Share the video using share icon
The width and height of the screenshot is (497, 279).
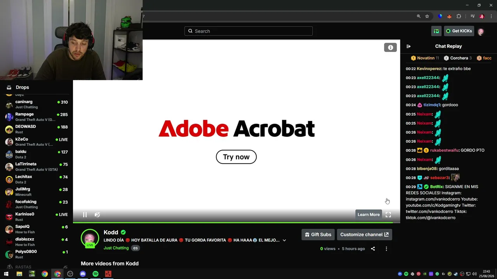(373, 249)
